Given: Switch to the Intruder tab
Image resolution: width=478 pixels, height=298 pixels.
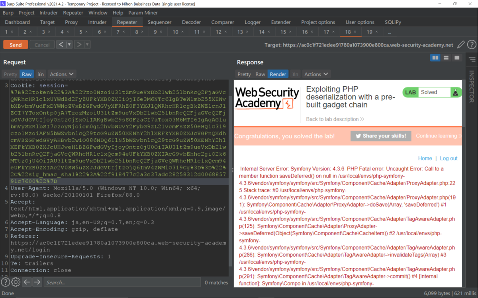Looking at the screenshot, I should (97, 22).
